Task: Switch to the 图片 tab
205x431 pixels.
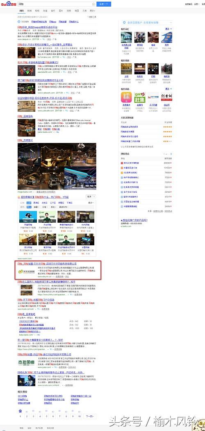Action: coord(61,11)
